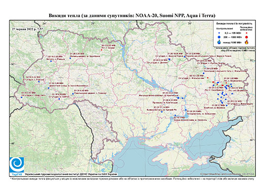Screen dimensions: 264x186
Task: Click the blue marker at Nikopol ferroalloy plant
Action: pyautogui.click(x=175, y=115)
